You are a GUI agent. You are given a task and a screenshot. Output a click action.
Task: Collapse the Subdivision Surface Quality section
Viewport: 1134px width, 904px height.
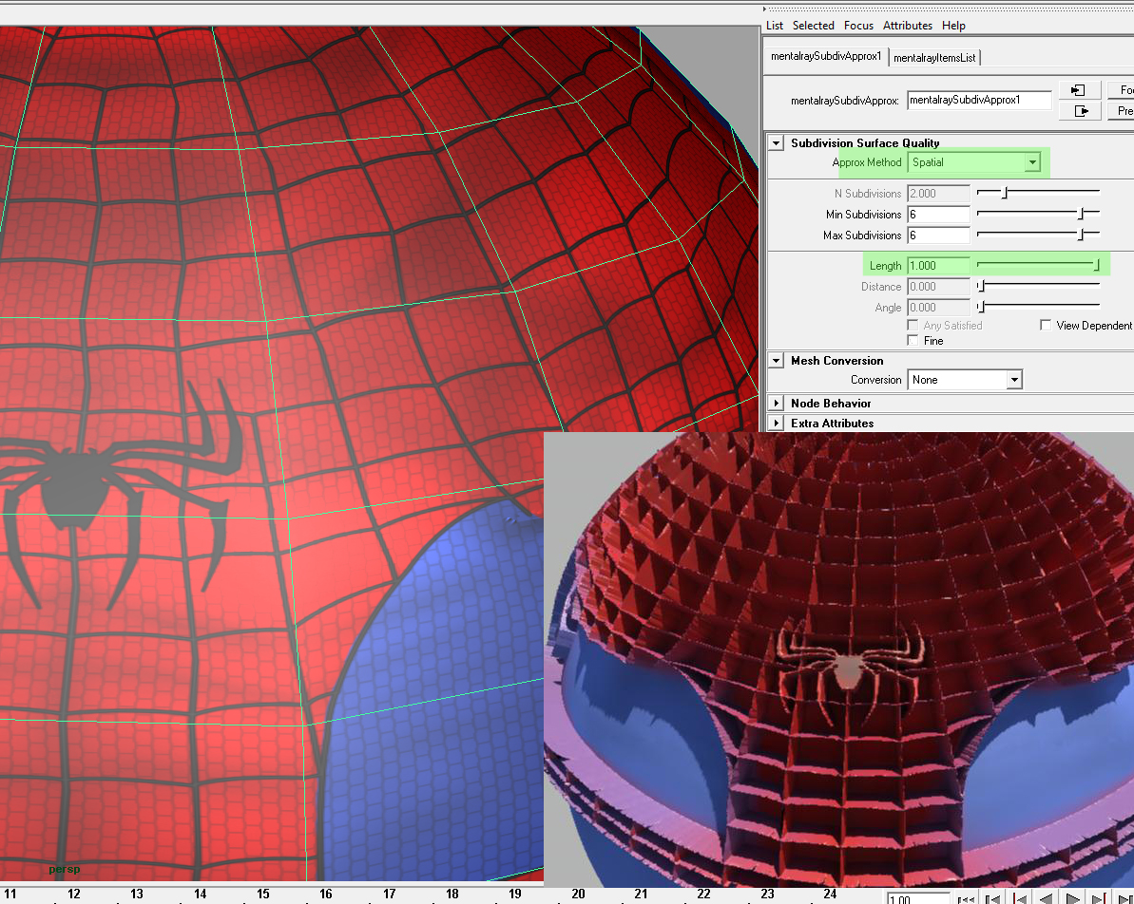click(776, 143)
